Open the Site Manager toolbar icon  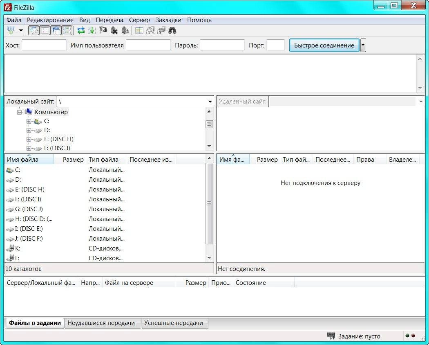[x=11, y=30]
